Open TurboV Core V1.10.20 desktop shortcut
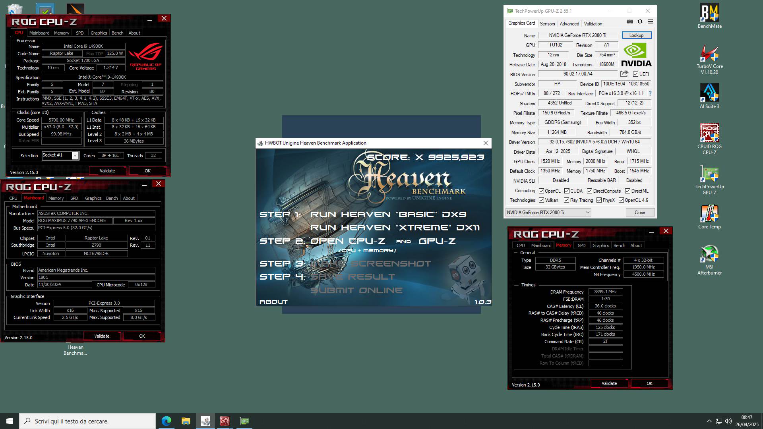Screen dimensions: 763x429 click(709, 59)
